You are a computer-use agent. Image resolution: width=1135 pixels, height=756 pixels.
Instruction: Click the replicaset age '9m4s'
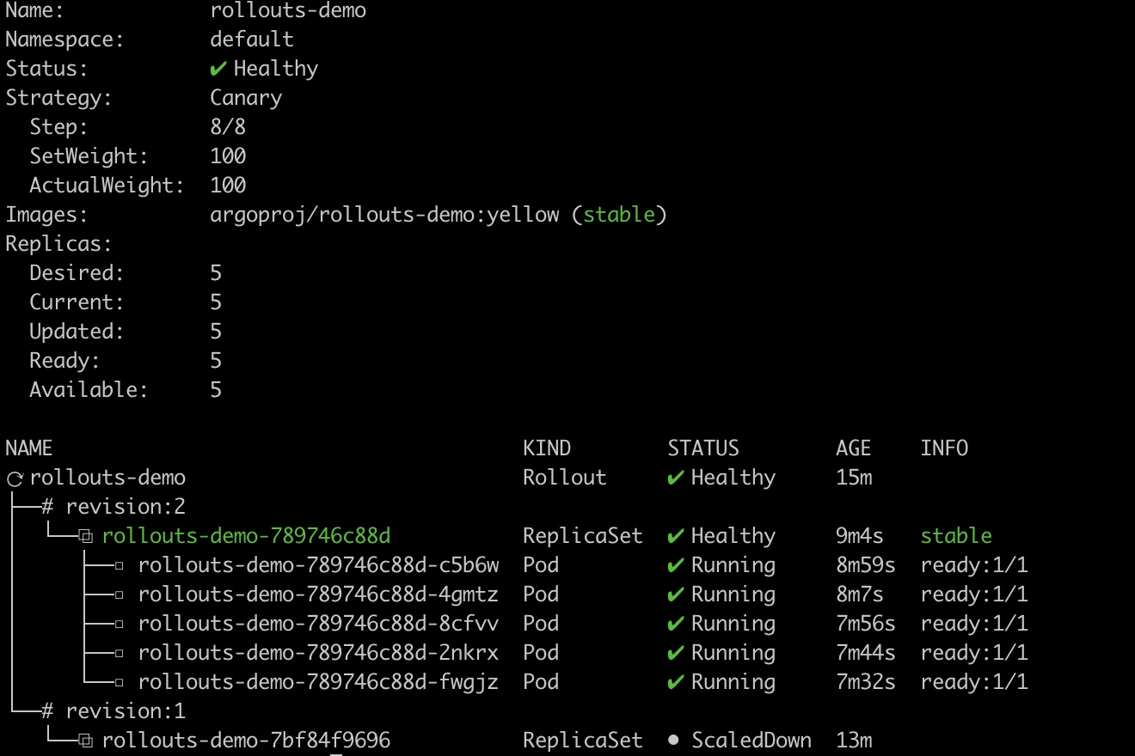860,536
